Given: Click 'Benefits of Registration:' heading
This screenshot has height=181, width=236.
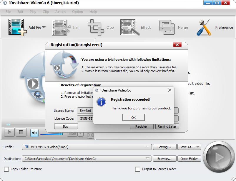Looking at the screenshot, I should [81, 85].
